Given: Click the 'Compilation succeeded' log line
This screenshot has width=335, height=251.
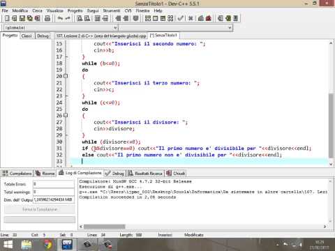Looking at the screenshot, I should 128,197.
